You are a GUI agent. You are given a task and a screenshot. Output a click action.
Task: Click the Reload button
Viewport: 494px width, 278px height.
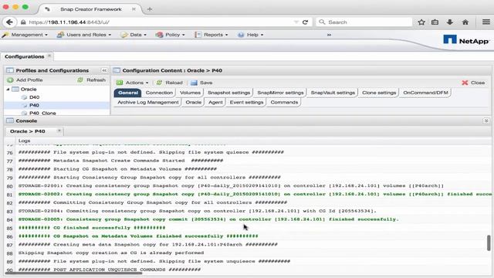(x=170, y=83)
